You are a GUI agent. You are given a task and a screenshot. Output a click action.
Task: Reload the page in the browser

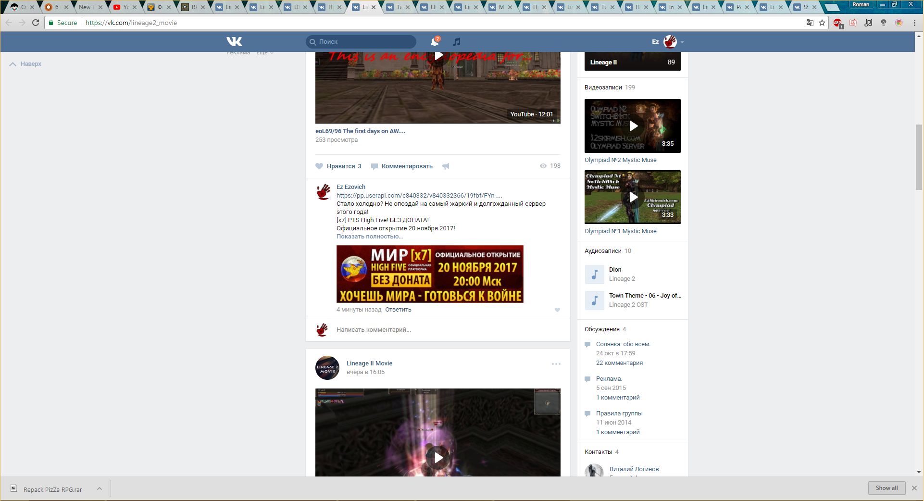tap(36, 23)
